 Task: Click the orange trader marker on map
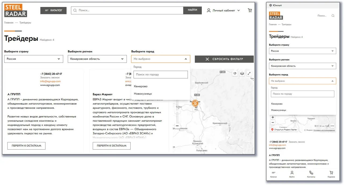pos(195,103)
